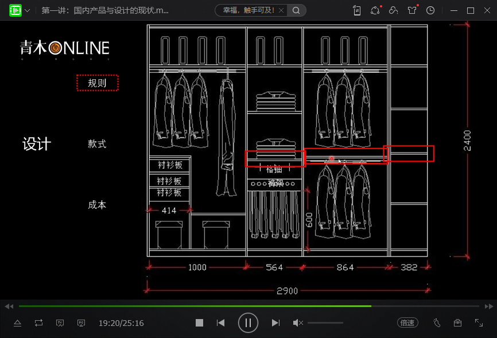Screen dimensions: 497x338
Task: Stop the video playback
Action: pyautogui.click(x=199, y=323)
